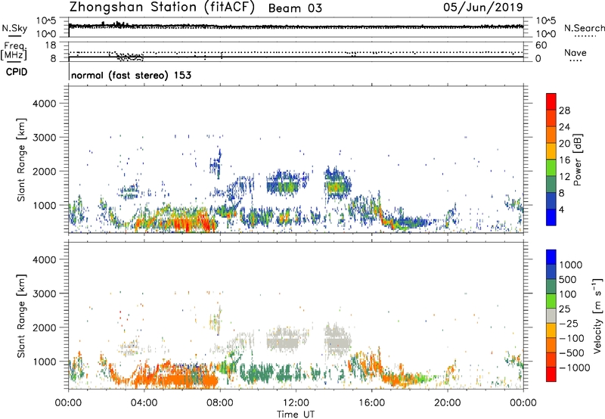Click the 28 label on power colorbar

[564, 110]
